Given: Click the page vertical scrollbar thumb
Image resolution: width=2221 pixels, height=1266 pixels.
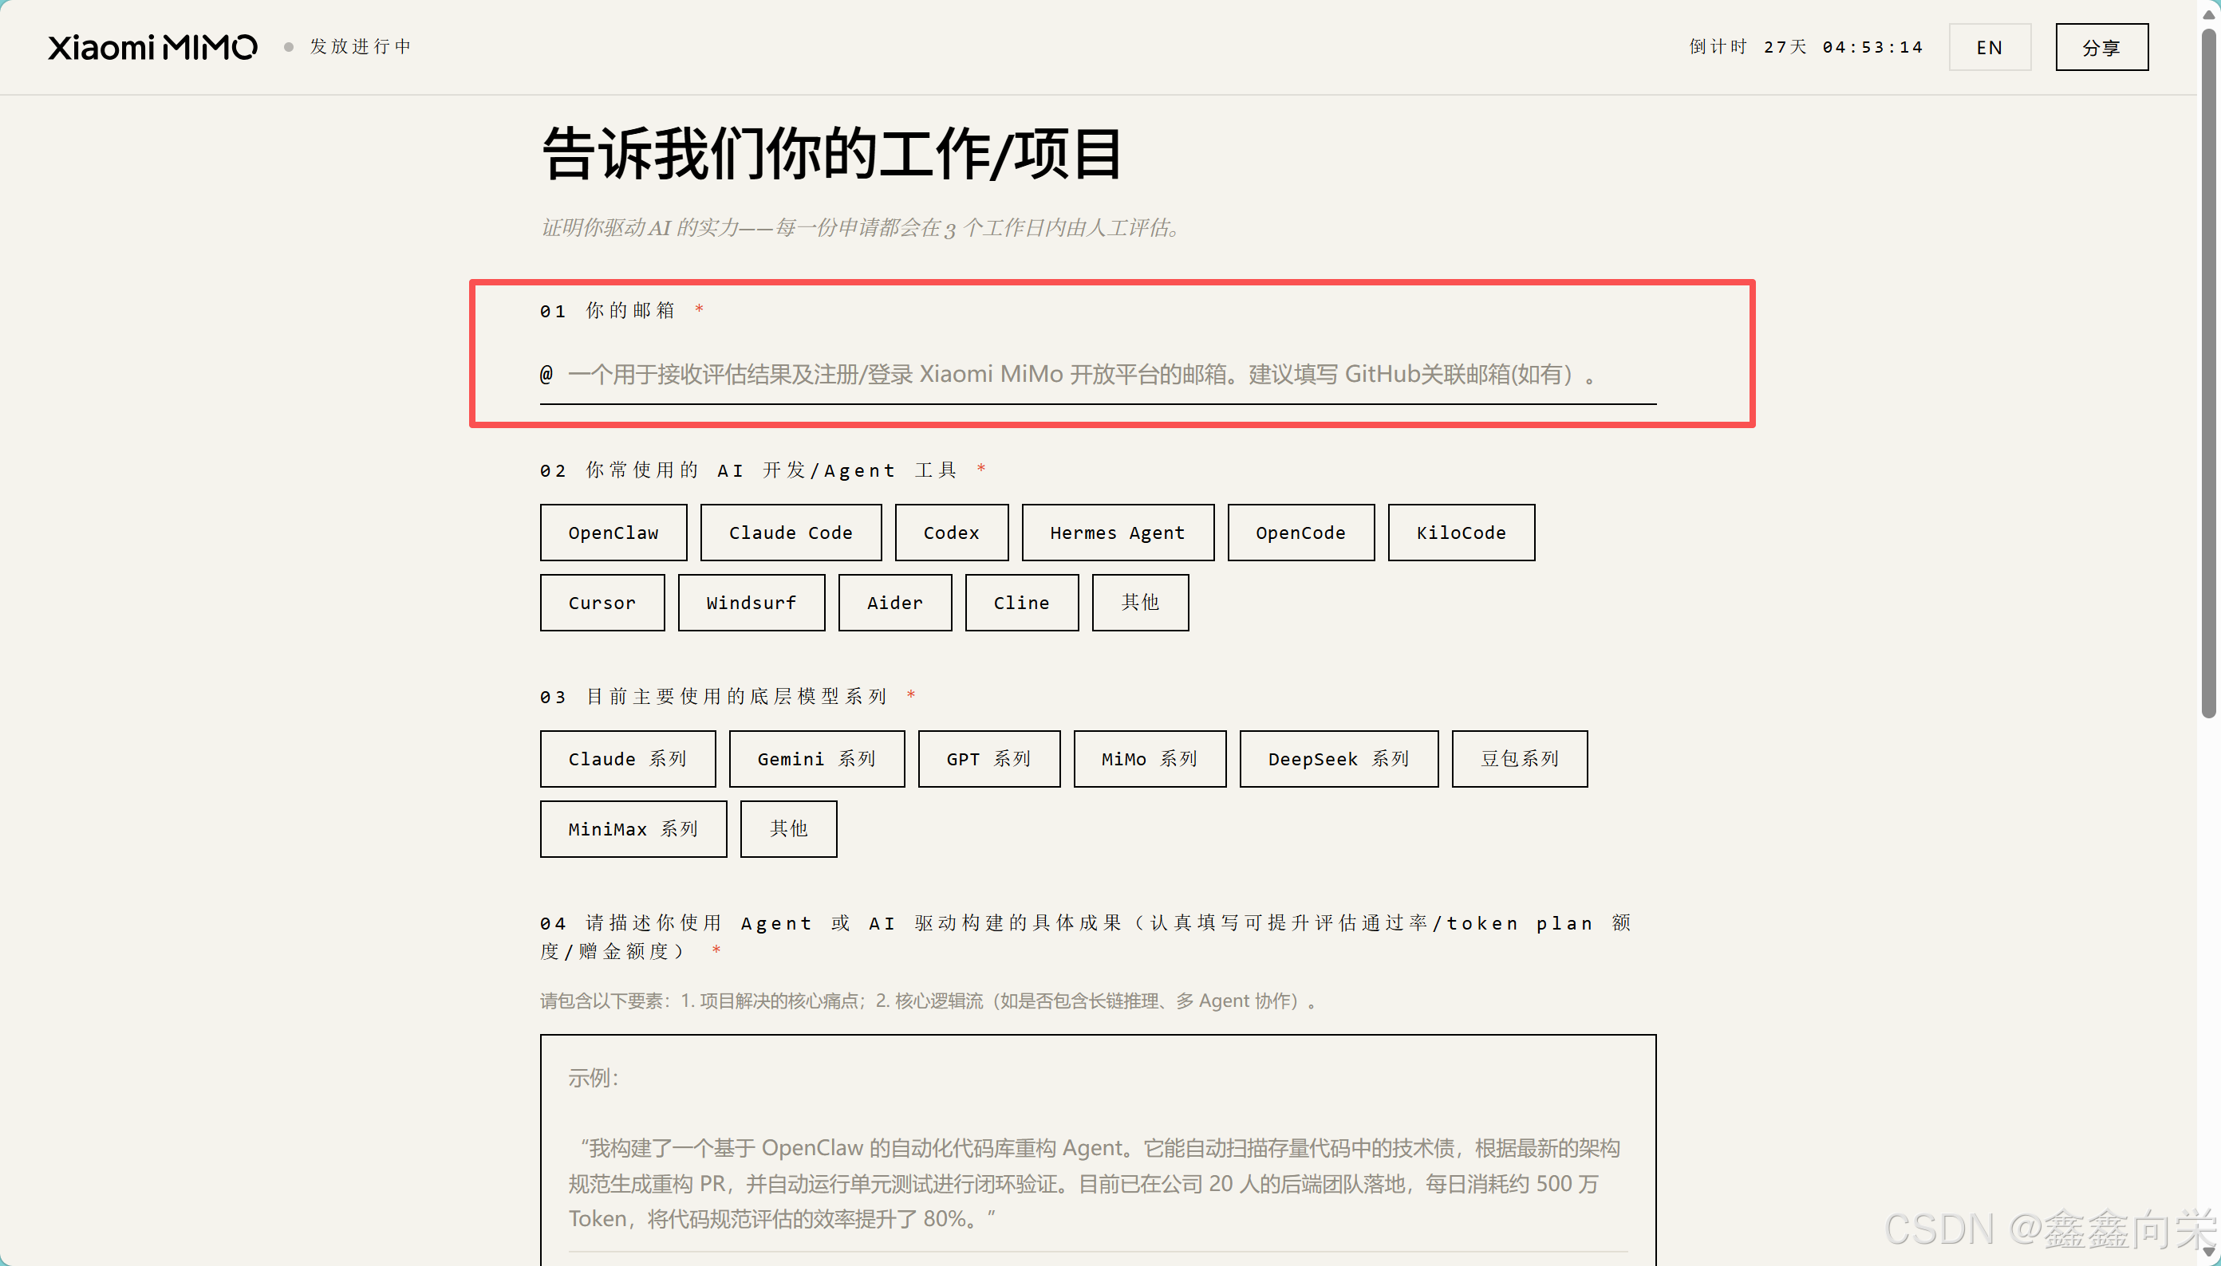Looking at the screenshot, I should tap(2209, 374).
